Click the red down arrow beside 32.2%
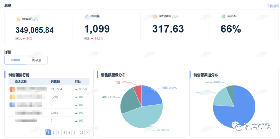The image size is (280, 139). [x=92, y=39]
